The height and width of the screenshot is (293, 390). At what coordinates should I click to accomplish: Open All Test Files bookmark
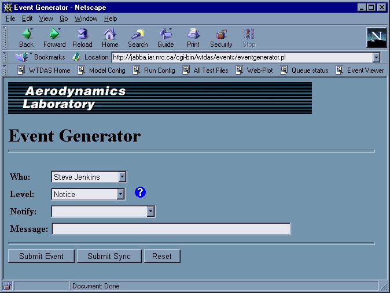pyautogui.click(x=205, y=71)
